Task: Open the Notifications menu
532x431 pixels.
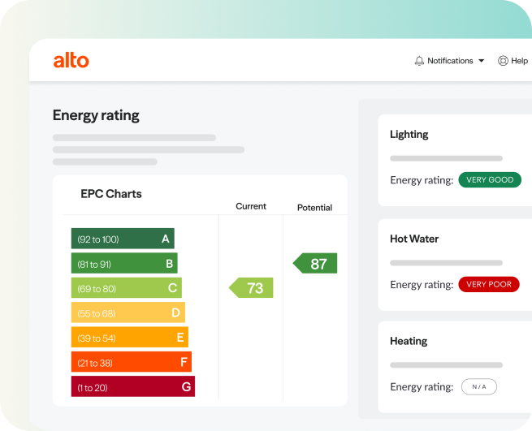Action: coord(450,61)
